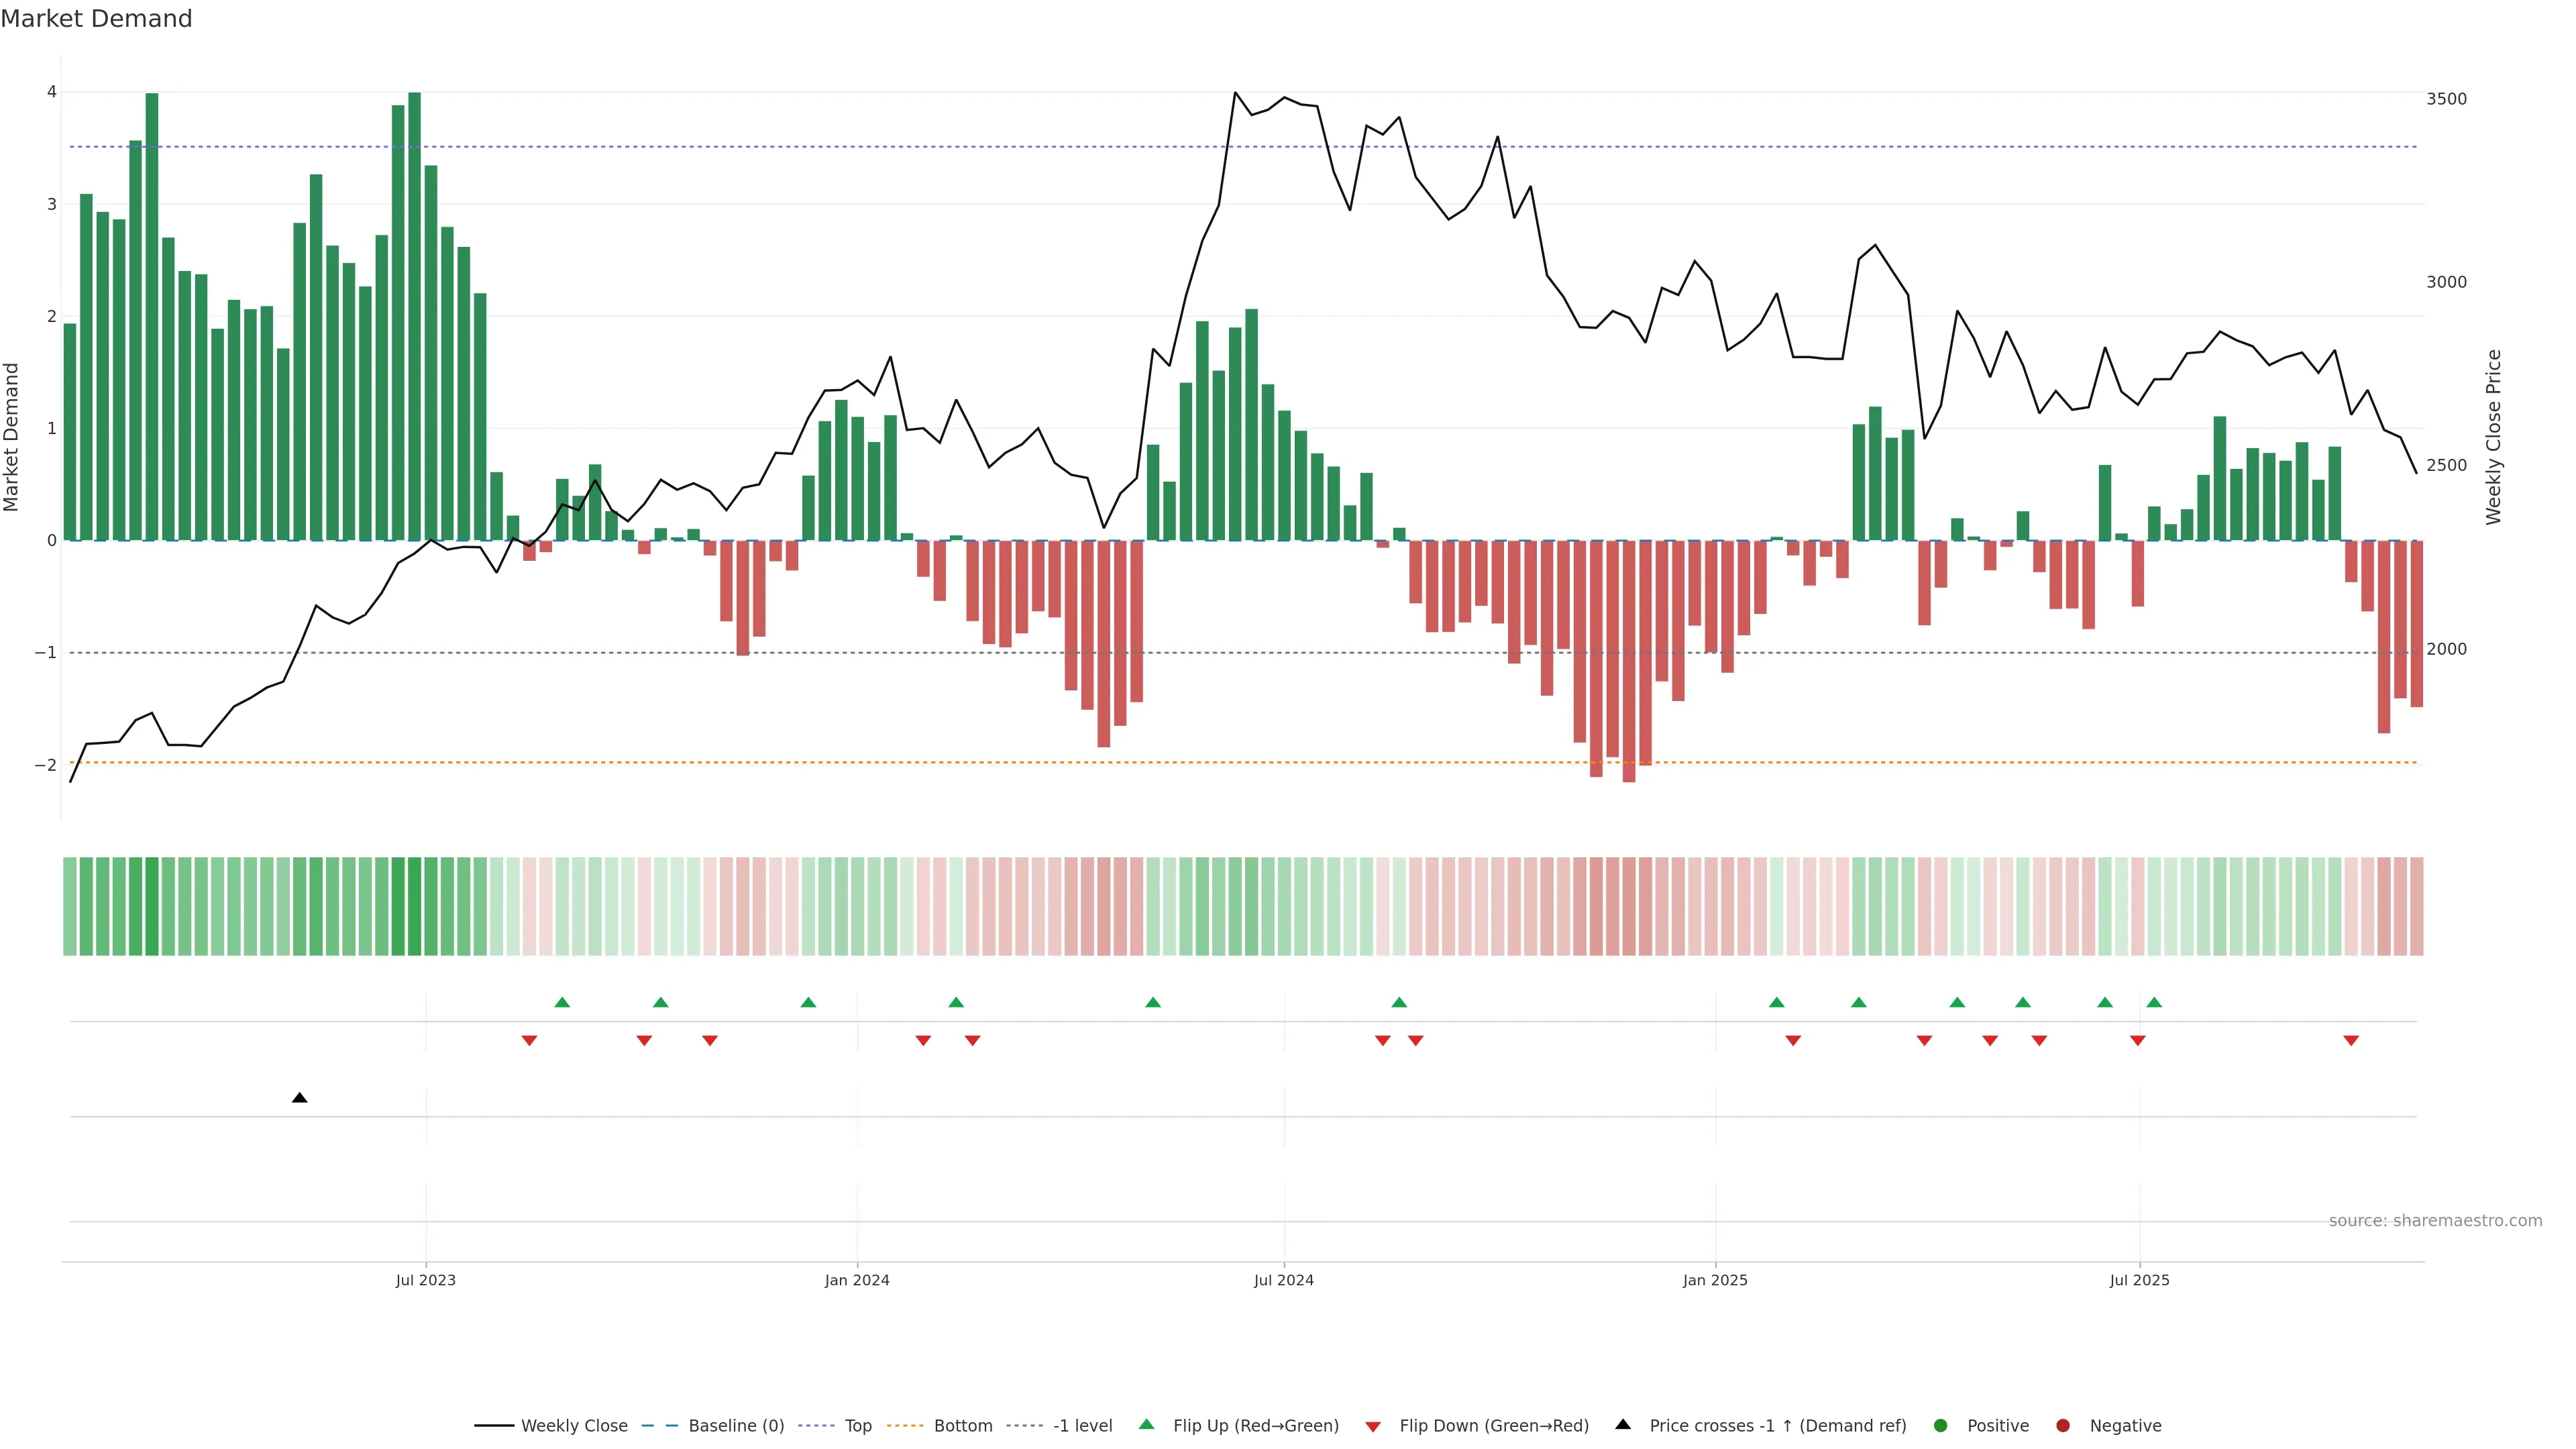Click the rightmost red flip-down marker on chart

[x=2351, y=1040]
